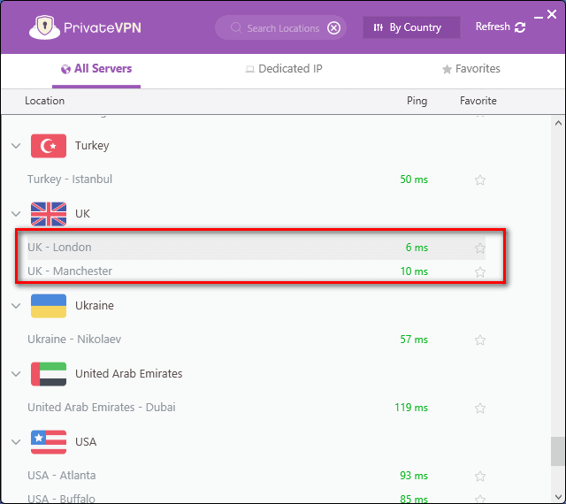
Task: Focus the Search Locations field
Action: pyautogui.click(x=281, y=27)
